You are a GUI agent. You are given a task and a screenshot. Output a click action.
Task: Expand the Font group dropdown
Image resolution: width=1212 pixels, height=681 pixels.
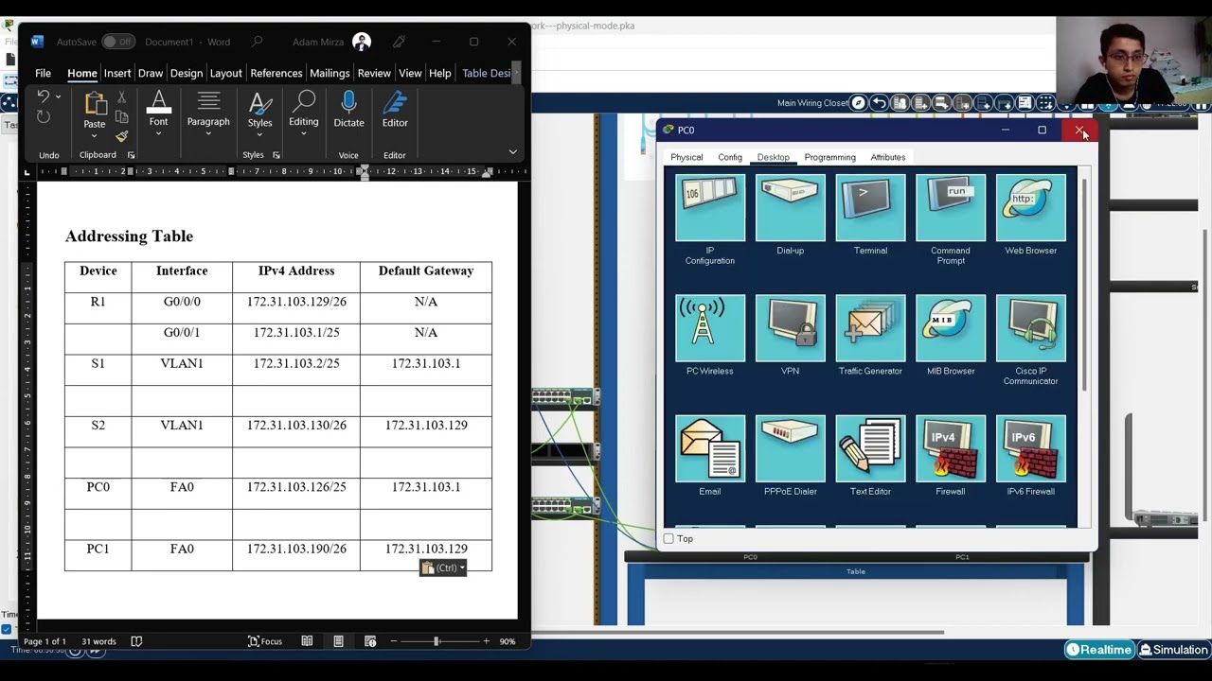(x=158, y=134)
